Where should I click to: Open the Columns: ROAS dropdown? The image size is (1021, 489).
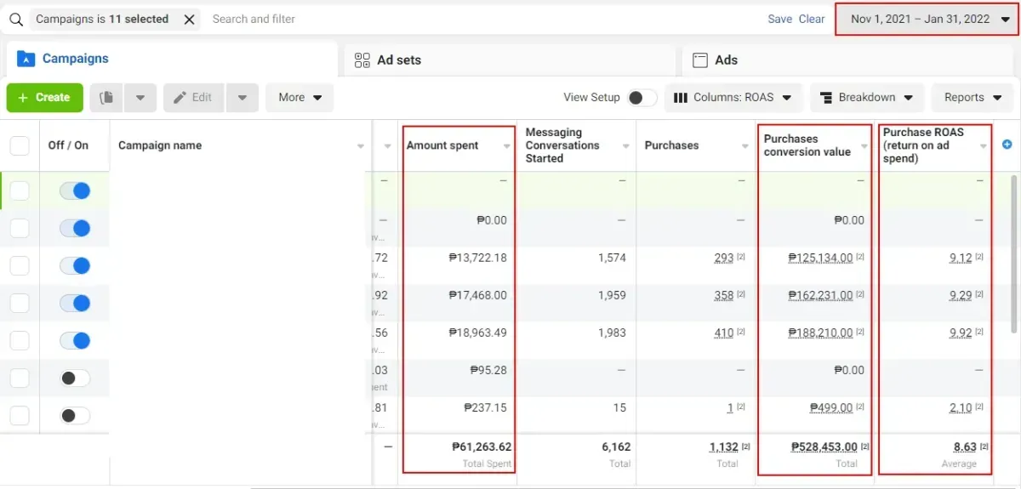(733, 98)
